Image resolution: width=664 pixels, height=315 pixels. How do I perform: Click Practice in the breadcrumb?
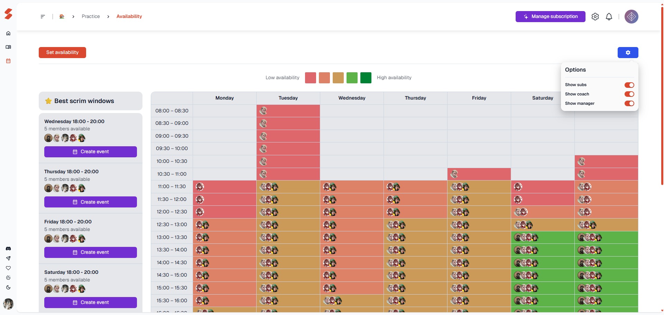coord(91,17)
